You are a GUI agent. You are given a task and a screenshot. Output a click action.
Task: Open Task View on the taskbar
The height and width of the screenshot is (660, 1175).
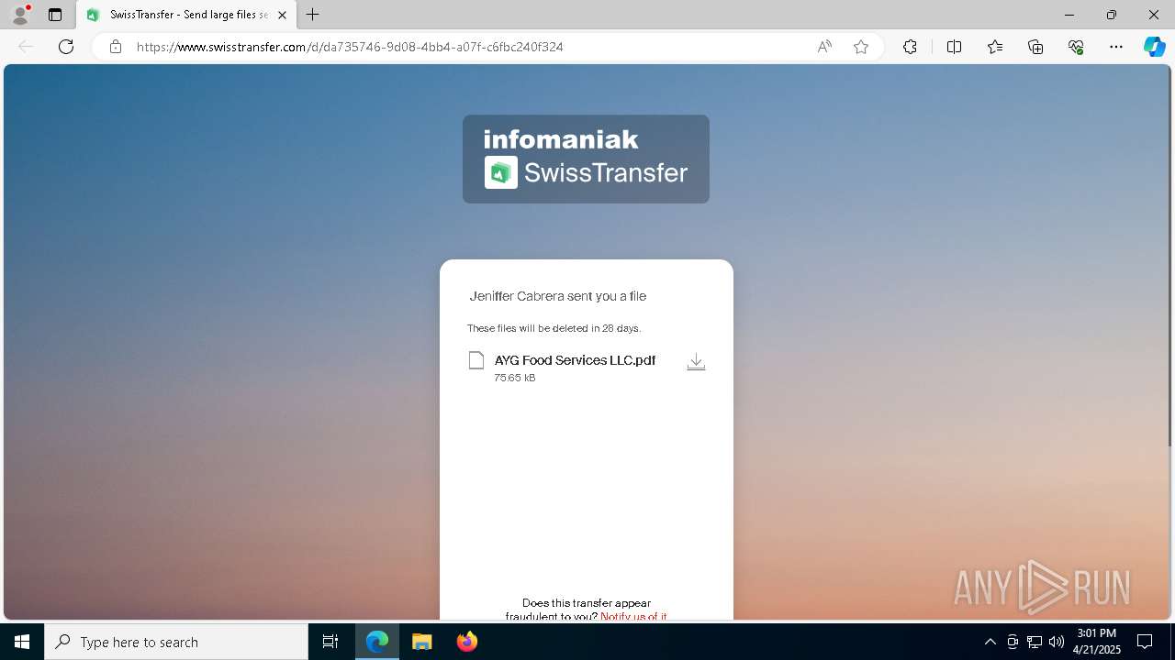tap(330, 642)
